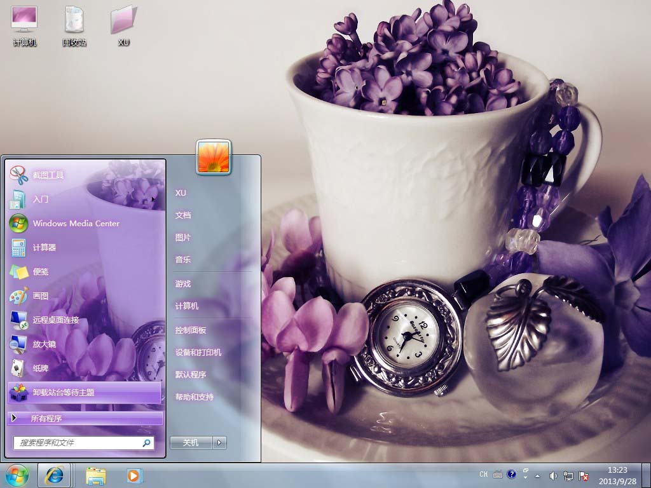
Task: Open 远程桌面连接 remote desktop
Action: tap(56, 320)
